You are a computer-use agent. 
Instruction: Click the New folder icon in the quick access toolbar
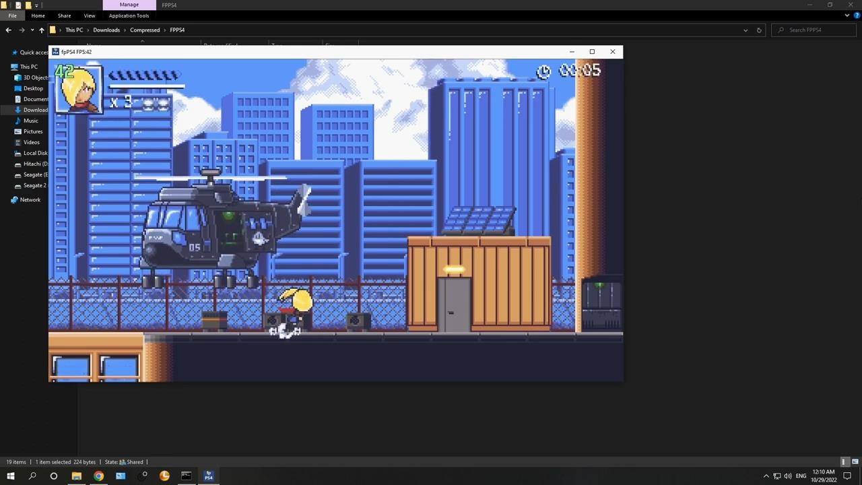(28, 5)
